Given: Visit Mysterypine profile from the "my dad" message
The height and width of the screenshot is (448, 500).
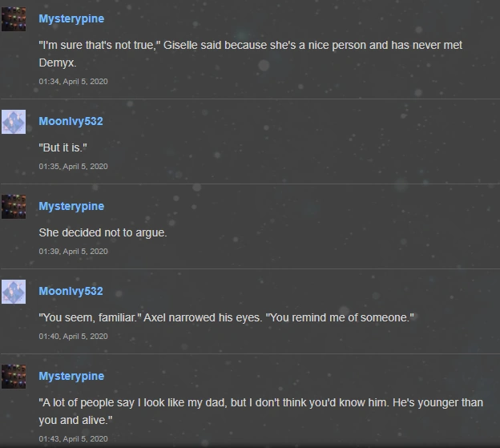Looking at the screenshot, I should pyautogui.click(x=71, y=376).
